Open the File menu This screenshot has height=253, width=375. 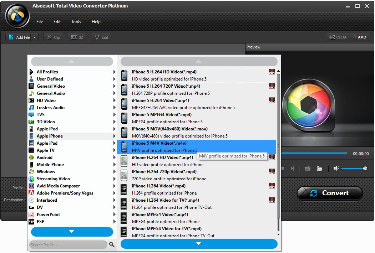(40, 22)
